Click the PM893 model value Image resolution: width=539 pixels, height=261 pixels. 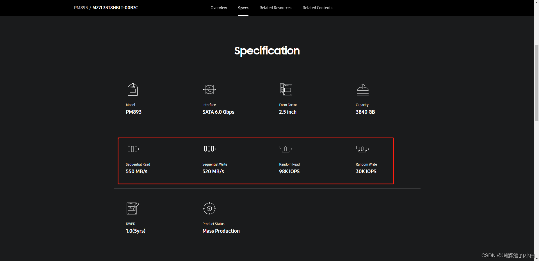click(x=134, y=112)
